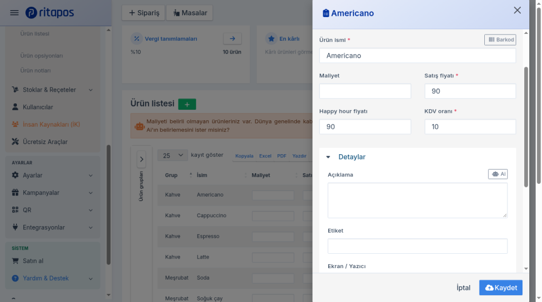Click the Stoklar & Reçeteler cart icon

point(15,90)
